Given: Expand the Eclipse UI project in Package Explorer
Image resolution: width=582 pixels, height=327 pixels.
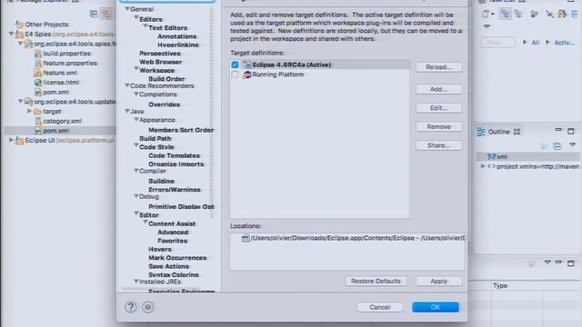Looking at the screenshot, I should coord(11,140).
